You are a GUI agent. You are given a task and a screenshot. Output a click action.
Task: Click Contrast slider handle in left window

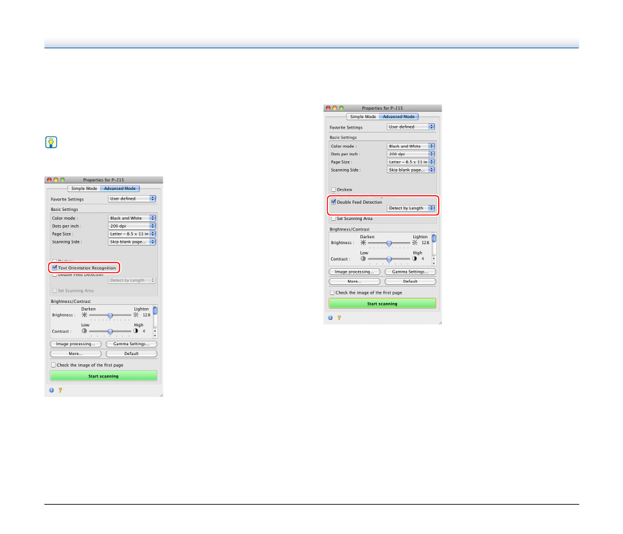tap(110, 332)
